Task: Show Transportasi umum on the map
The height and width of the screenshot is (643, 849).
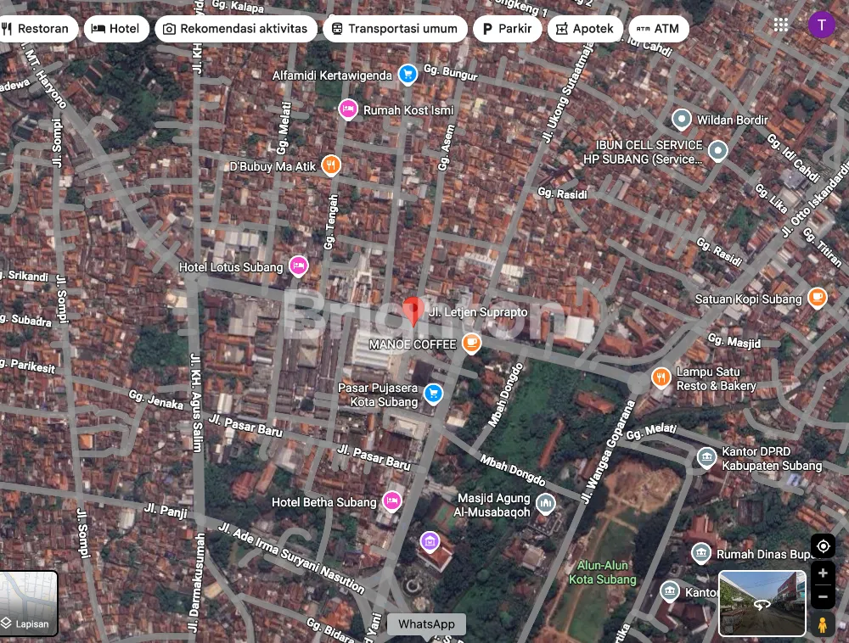Action: pos(395,29)
